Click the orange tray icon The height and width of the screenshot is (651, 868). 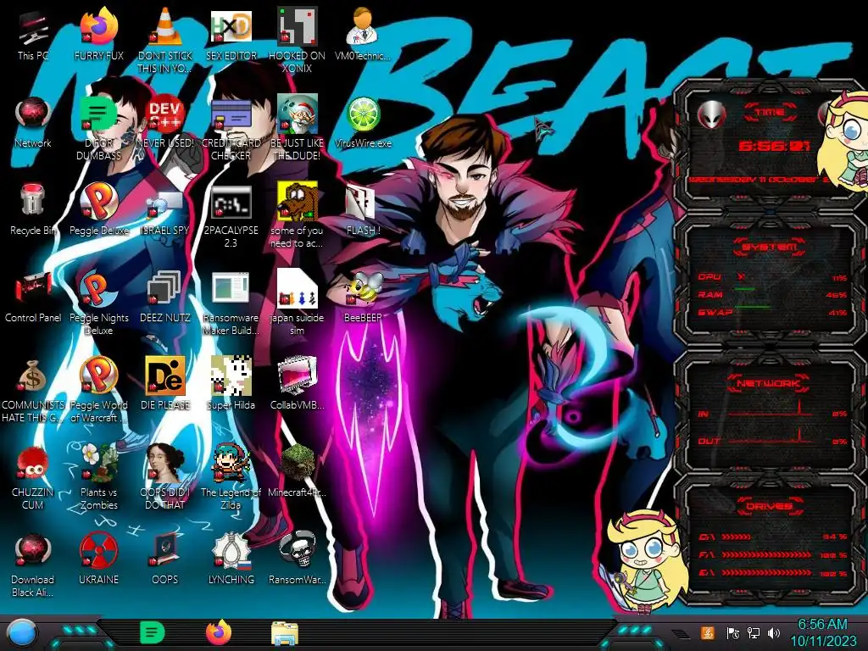708,632
